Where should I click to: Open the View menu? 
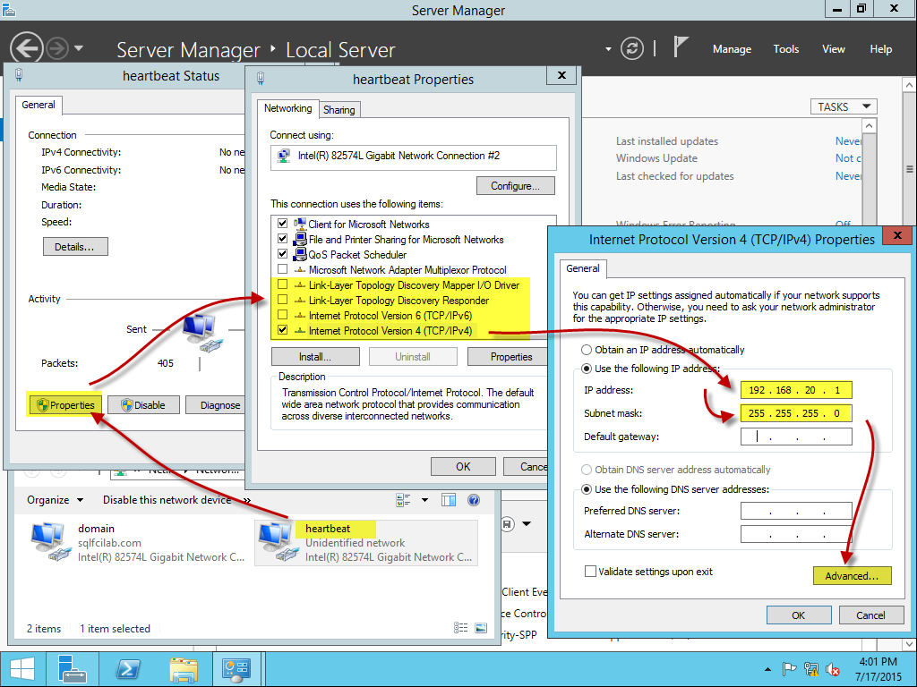[x=834, y=49]
